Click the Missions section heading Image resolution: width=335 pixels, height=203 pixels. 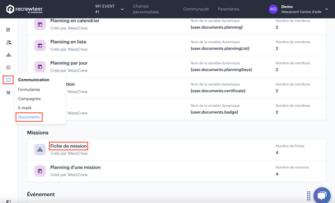[37, 133]
